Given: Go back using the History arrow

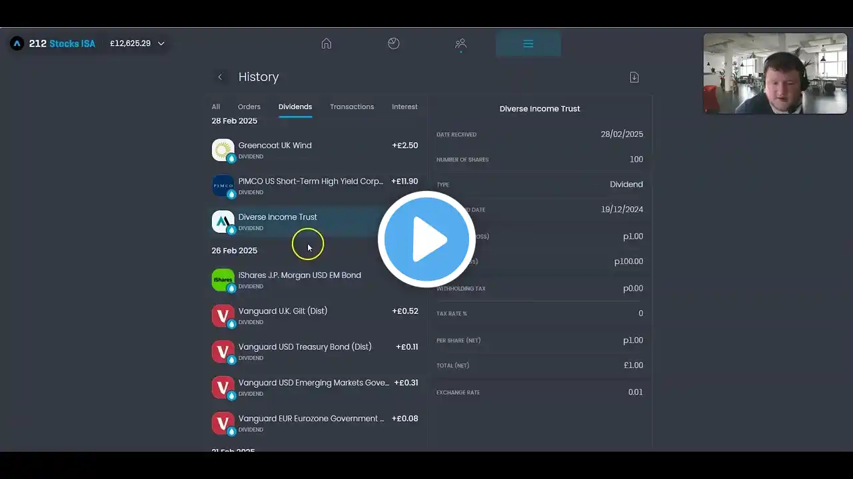Looking at the screenshot, I should [x=220, y=77].
